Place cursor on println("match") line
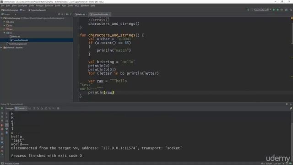This screenshot has height=165, width=293. point(114,50)
